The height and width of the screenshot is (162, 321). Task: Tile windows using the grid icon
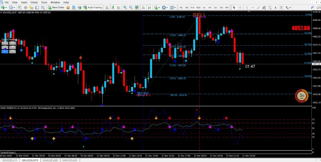[x=136, y=8]
